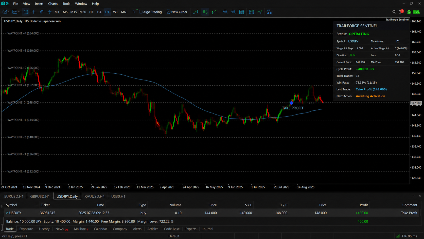The image size is (424, 239).
Task: Expand the new chart dropdown arrow
Action: 9,12
